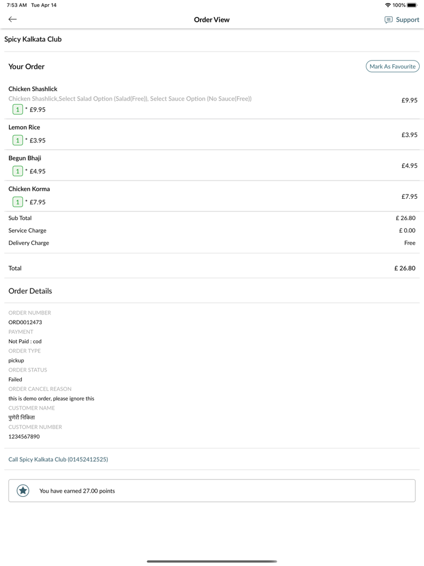Tap Begun Bhaji quantity badge
The height and width of the screenshot is (566, 424).
coord(18,171)
